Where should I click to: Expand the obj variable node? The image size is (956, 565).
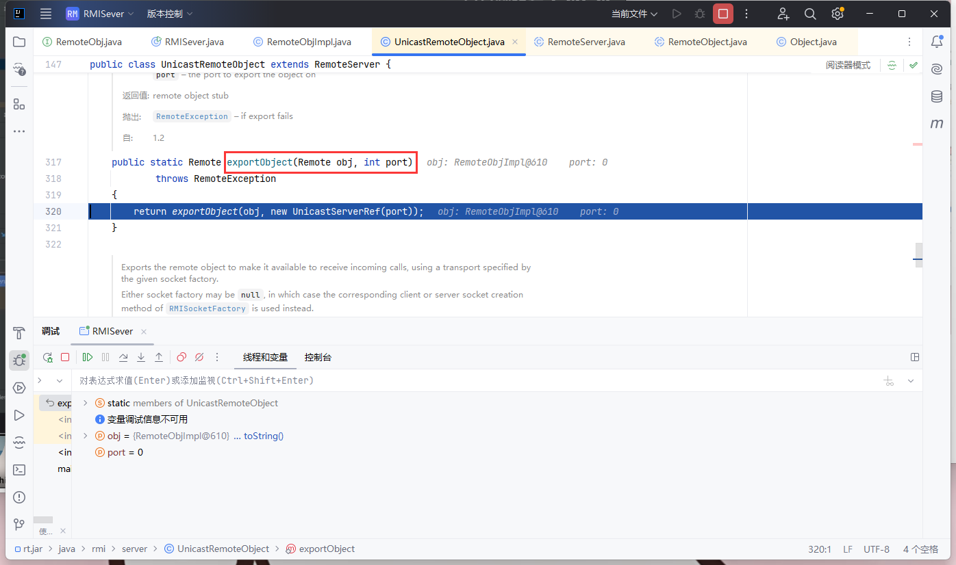click(x=85, y=436)
